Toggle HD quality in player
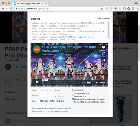Image resolution: width=140 pixels, height=126 pixels. 89,82
